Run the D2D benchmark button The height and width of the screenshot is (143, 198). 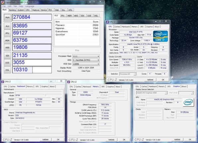pos(7,63)
